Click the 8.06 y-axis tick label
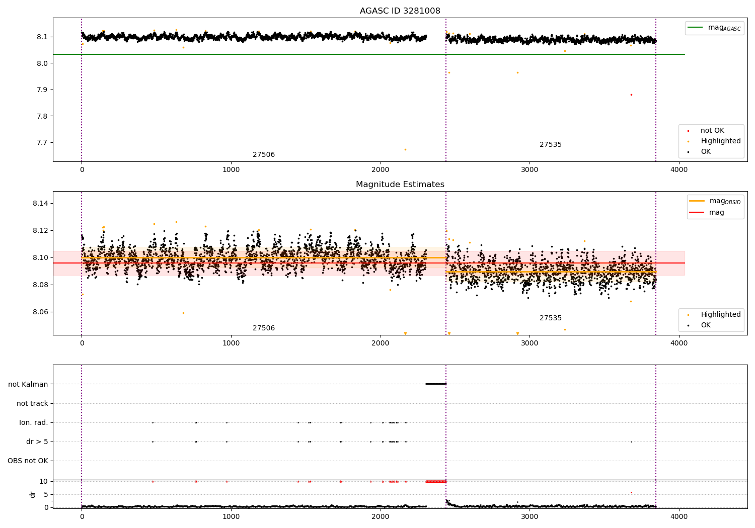 [x=40, y=312]
